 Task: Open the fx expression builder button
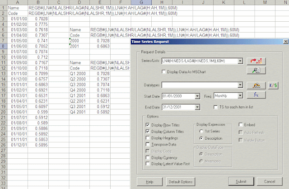tap(256, 95)
